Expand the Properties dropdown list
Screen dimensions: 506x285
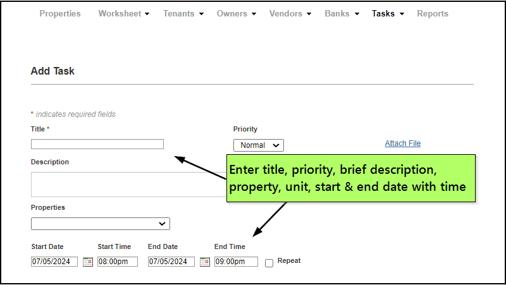click(x=100, y=224)
